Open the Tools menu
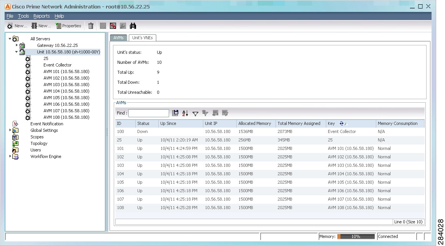The height and width of the screenshot is (246, 445). pos(23,16)
